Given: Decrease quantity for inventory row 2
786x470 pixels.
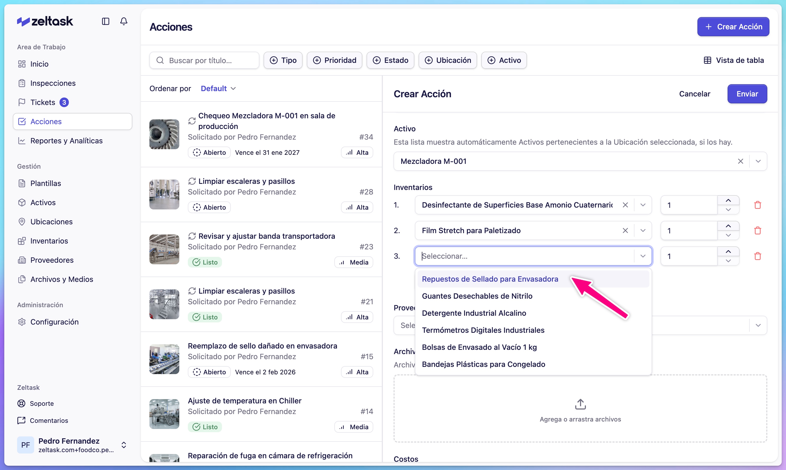Looking at the screenshot, I should point(728,235).
